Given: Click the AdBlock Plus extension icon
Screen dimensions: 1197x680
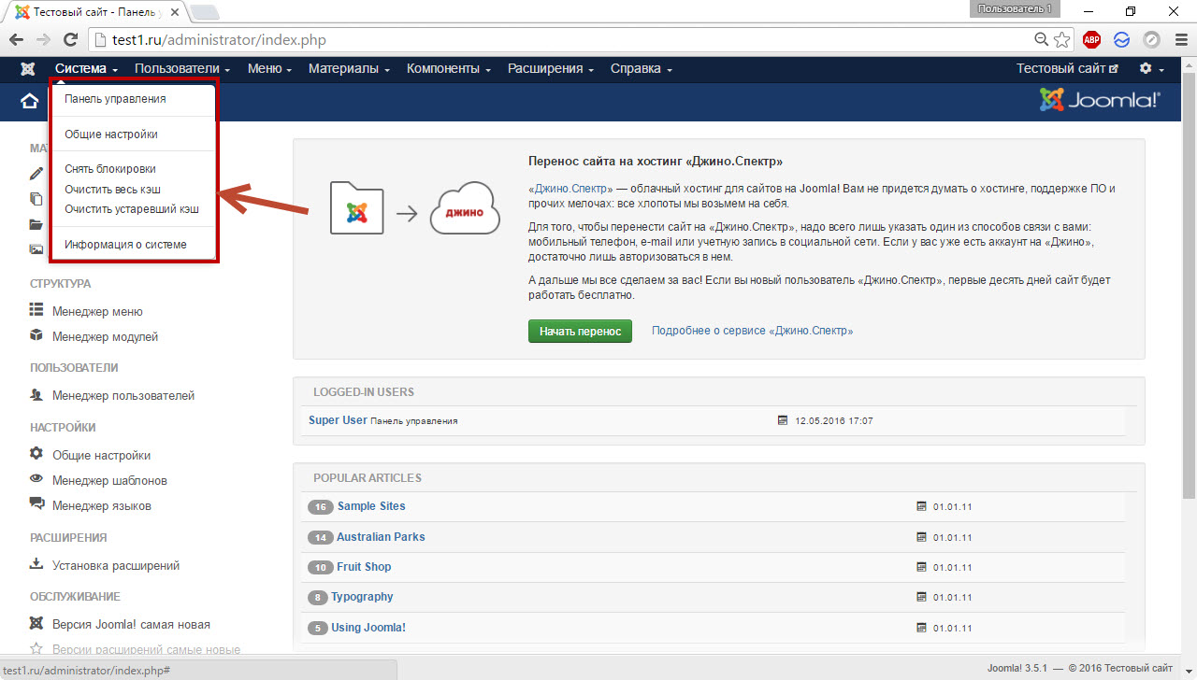Looking at the screenshot, I should click(x=1091, y=40).
